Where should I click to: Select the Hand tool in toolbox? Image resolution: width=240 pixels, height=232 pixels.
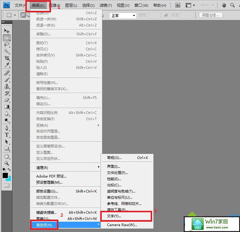click(x=7, y=156)
